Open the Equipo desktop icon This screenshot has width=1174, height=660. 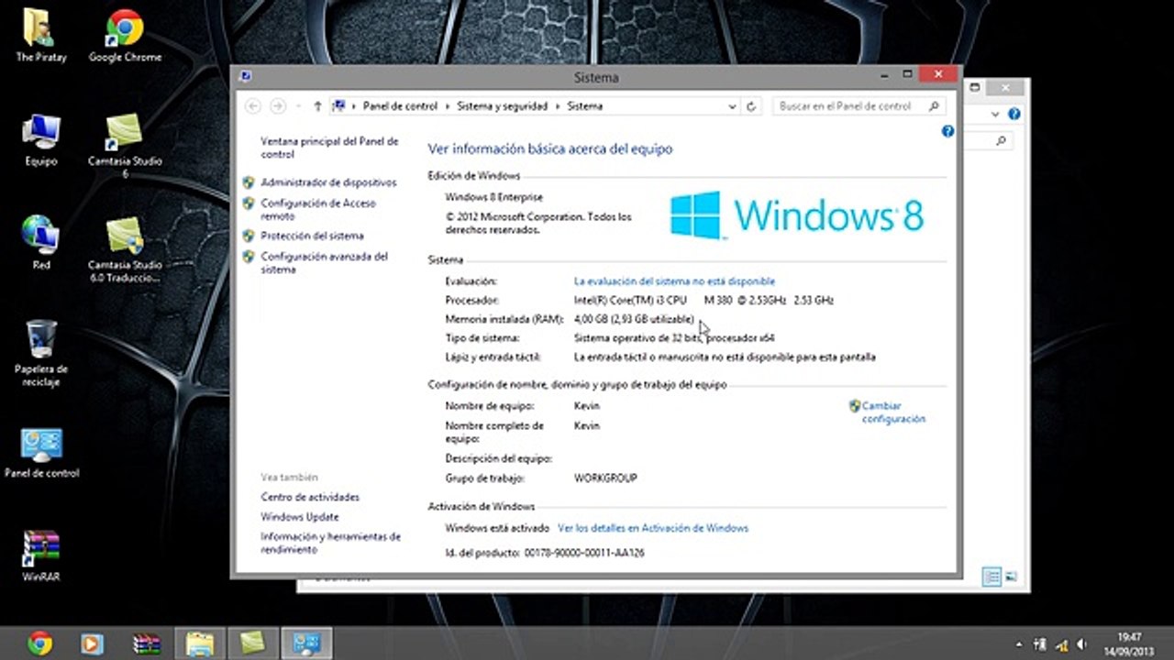click(x=40, y=140)
